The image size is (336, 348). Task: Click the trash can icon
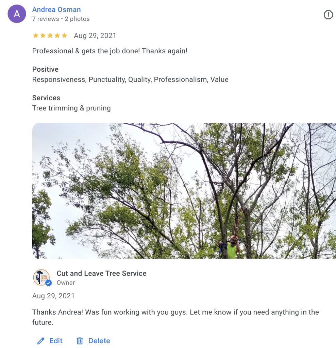(80, 341)
